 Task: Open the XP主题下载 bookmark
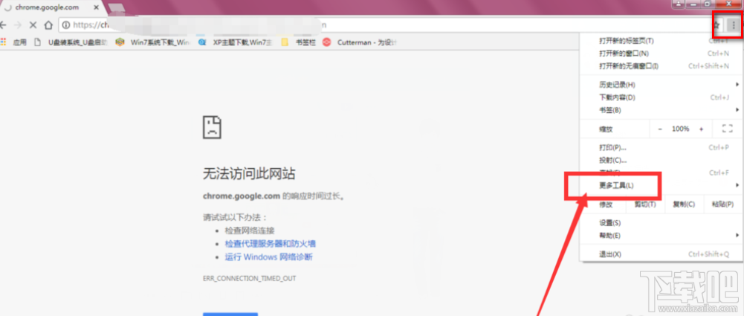click(x=236, y=42)
